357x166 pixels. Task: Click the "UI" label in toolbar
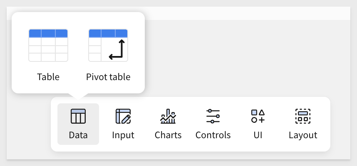click(x=258, y=135)
